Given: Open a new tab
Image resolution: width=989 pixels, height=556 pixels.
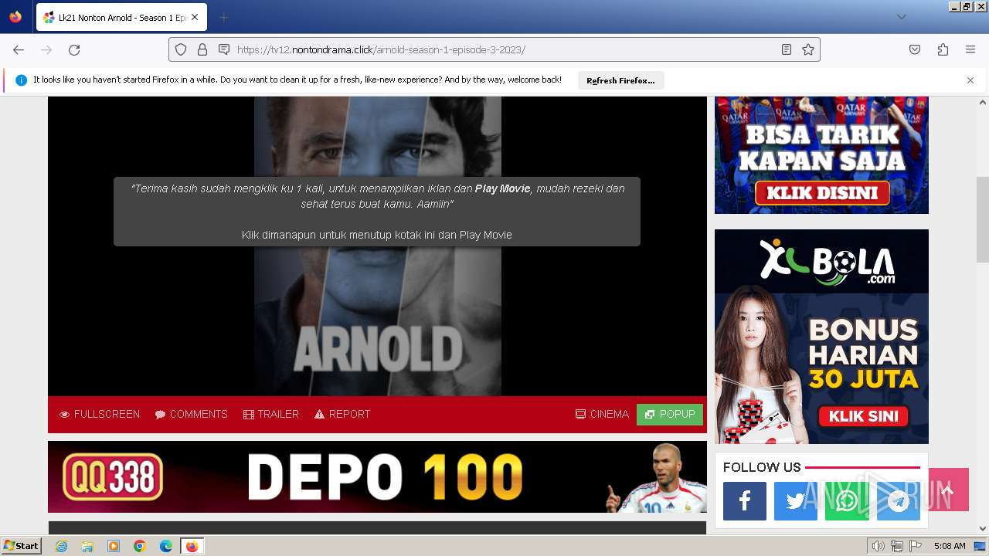Looking at the screenshot, I should [x=223, y=17].
